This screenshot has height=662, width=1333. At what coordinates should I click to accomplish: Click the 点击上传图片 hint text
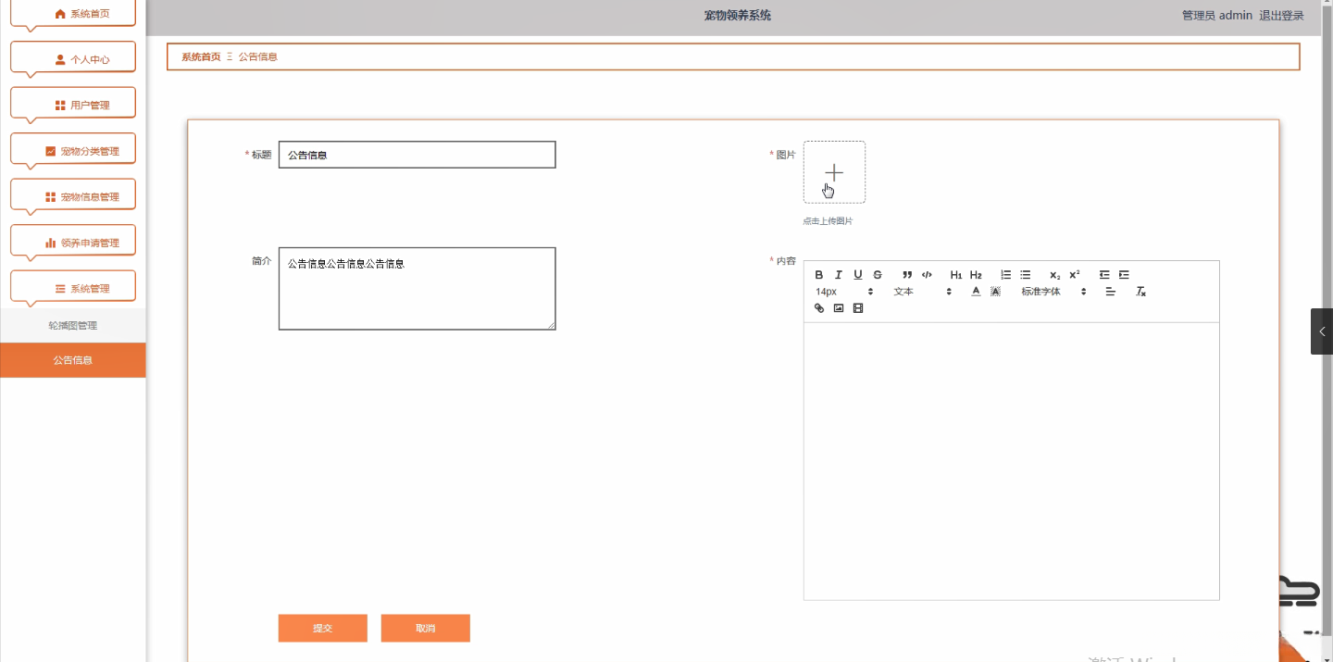(828, 221)
